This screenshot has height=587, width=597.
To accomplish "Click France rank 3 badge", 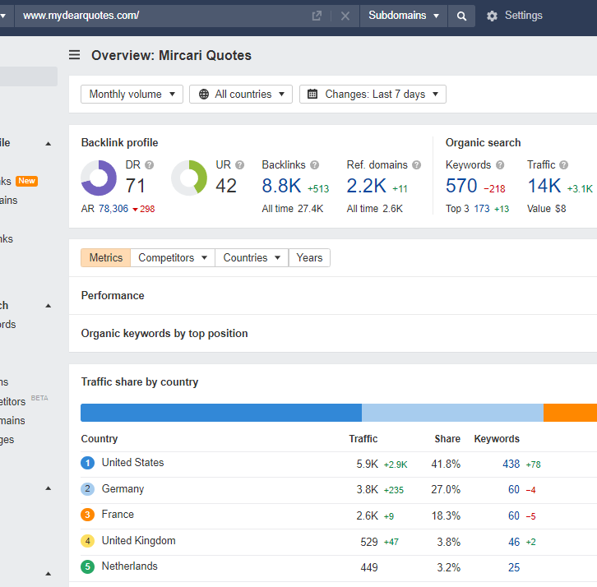I will (x=87, y=515).
